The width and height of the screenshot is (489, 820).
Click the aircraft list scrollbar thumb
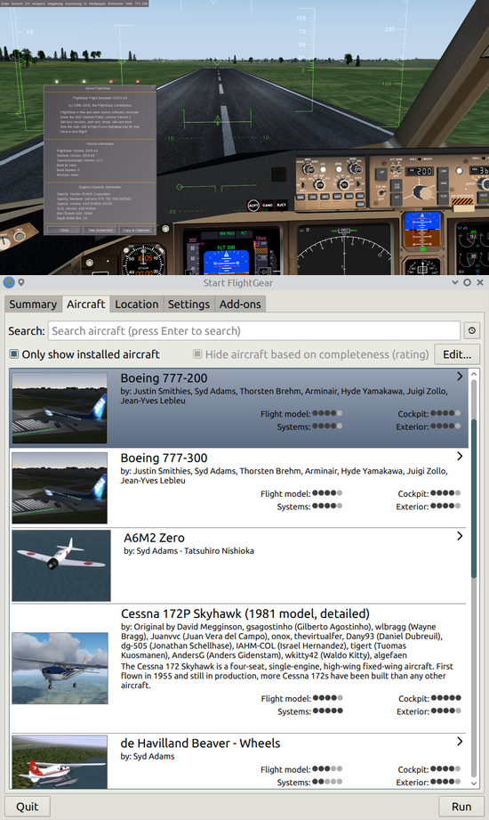[474, 497]
